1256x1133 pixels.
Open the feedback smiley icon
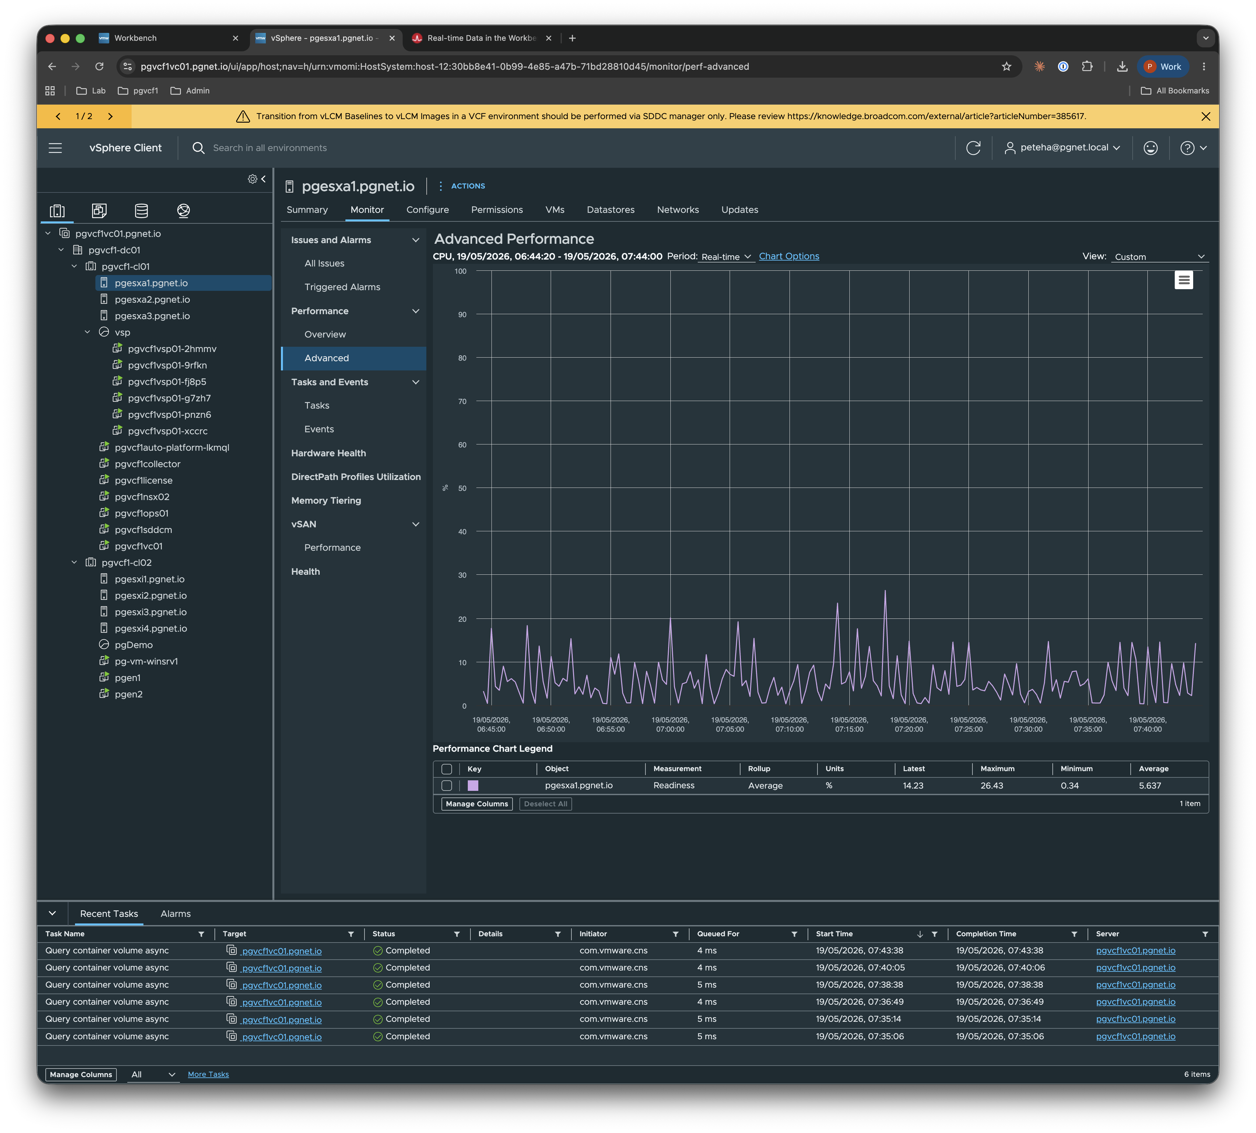[1150, 148]
